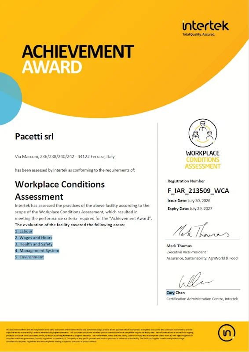Click the Intertek logo at top right
Screen dimensions: 249x352
tap(205, 28)
